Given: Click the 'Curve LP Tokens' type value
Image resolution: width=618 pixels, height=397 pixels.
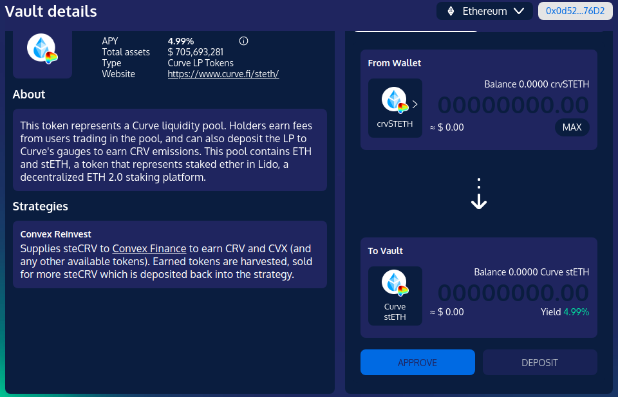Looking at the screenshot, I should (x=201, y=63).
